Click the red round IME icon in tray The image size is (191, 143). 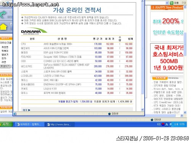click(x=163, y=124)
